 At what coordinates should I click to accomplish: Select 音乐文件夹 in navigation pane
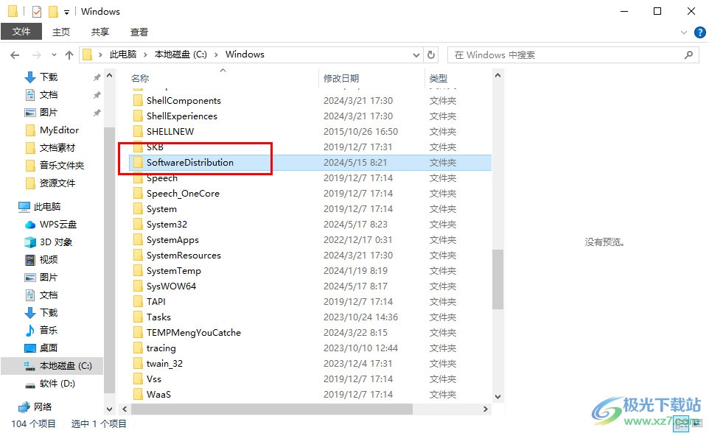coord(61,166)
